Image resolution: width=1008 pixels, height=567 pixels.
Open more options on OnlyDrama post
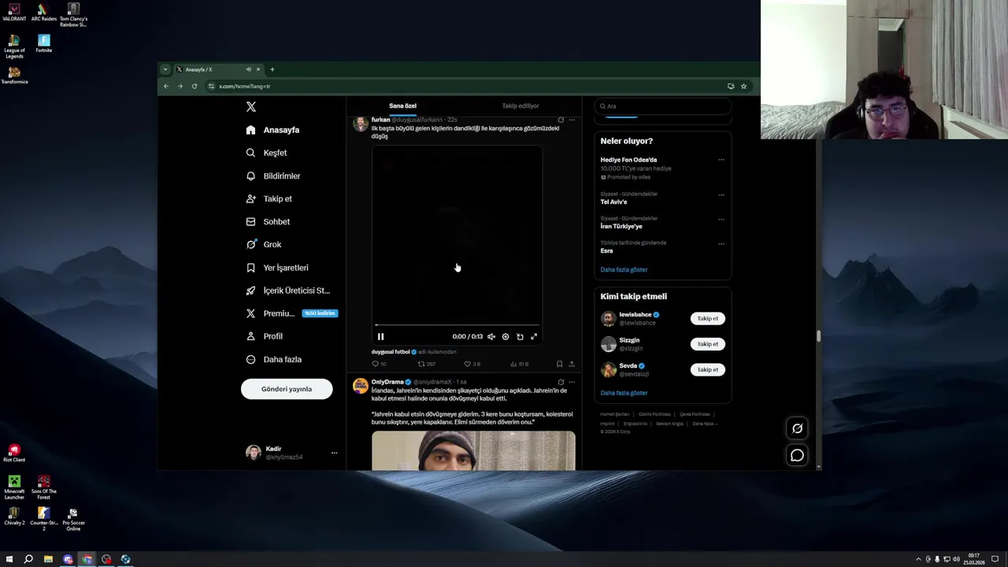point(572,382)
